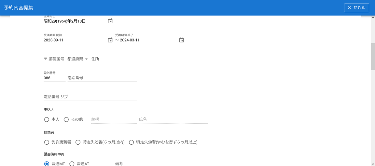
Task: Click the 住所 address field
Action: (x=137, y=59)
